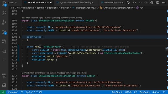168x94 pixels.
Task: Open More Actions ellipsis in editor toolbar
Action: (163, 3)
